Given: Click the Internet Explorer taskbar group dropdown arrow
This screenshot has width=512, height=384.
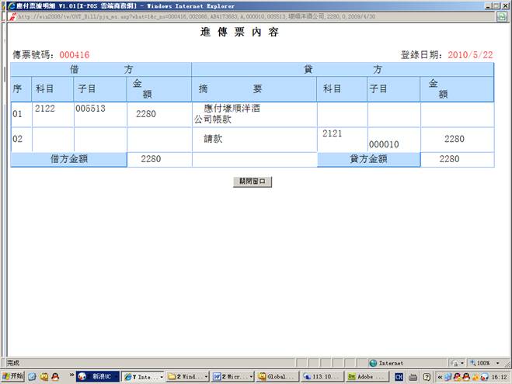Looking at the screenshot, I should 161,376.
